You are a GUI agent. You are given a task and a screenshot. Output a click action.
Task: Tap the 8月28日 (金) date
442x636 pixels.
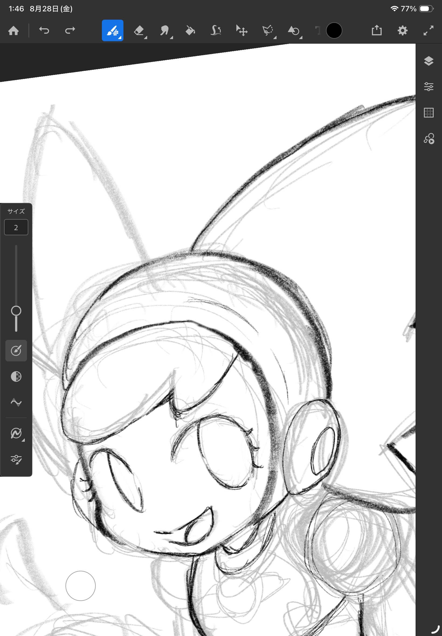click(51, 9)
